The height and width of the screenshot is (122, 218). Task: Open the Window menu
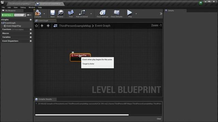point(32,7)
